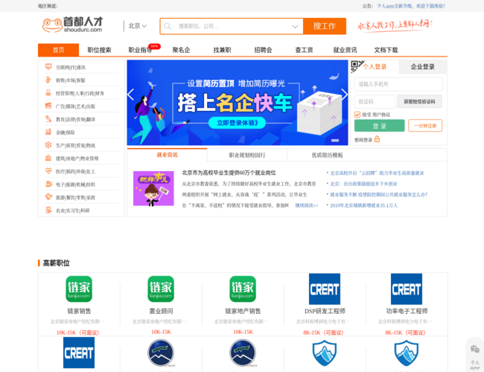This screenshot has width=484, height=372.
Task: Open the 功率电子工程师 job title
Action: point(407,311)
